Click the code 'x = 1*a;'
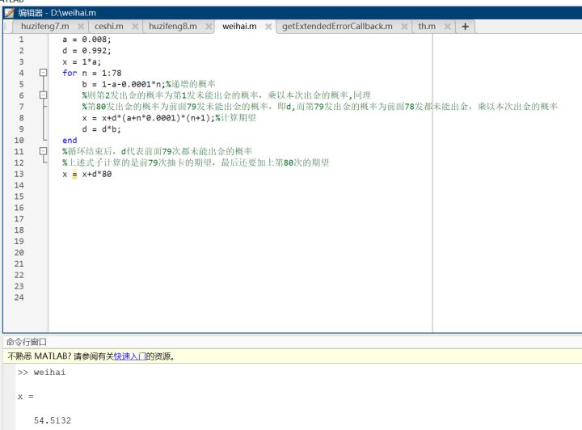The width and height of the screenshot is (582, 430). pos(82,61)
